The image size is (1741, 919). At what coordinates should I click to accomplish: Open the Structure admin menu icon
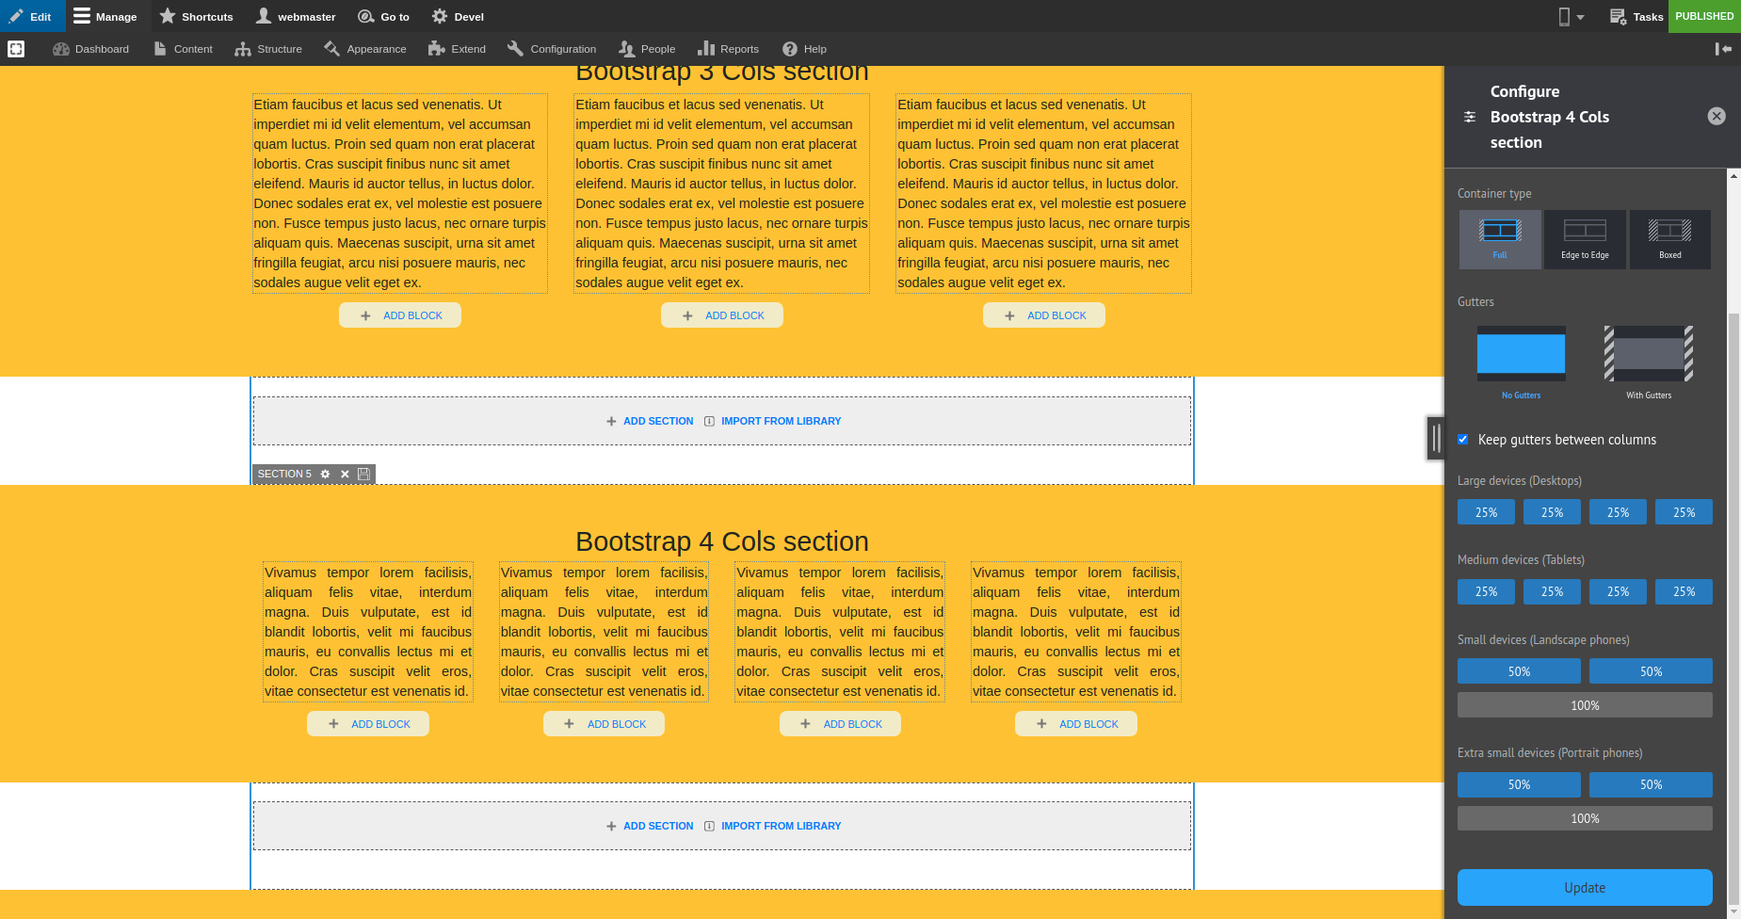(x=241, y=48)
